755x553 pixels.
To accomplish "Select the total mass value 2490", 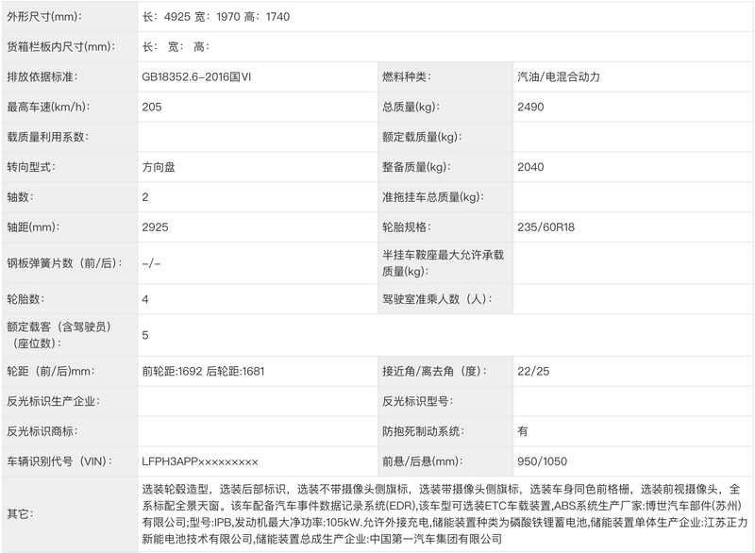I will [x=530, y=107].
